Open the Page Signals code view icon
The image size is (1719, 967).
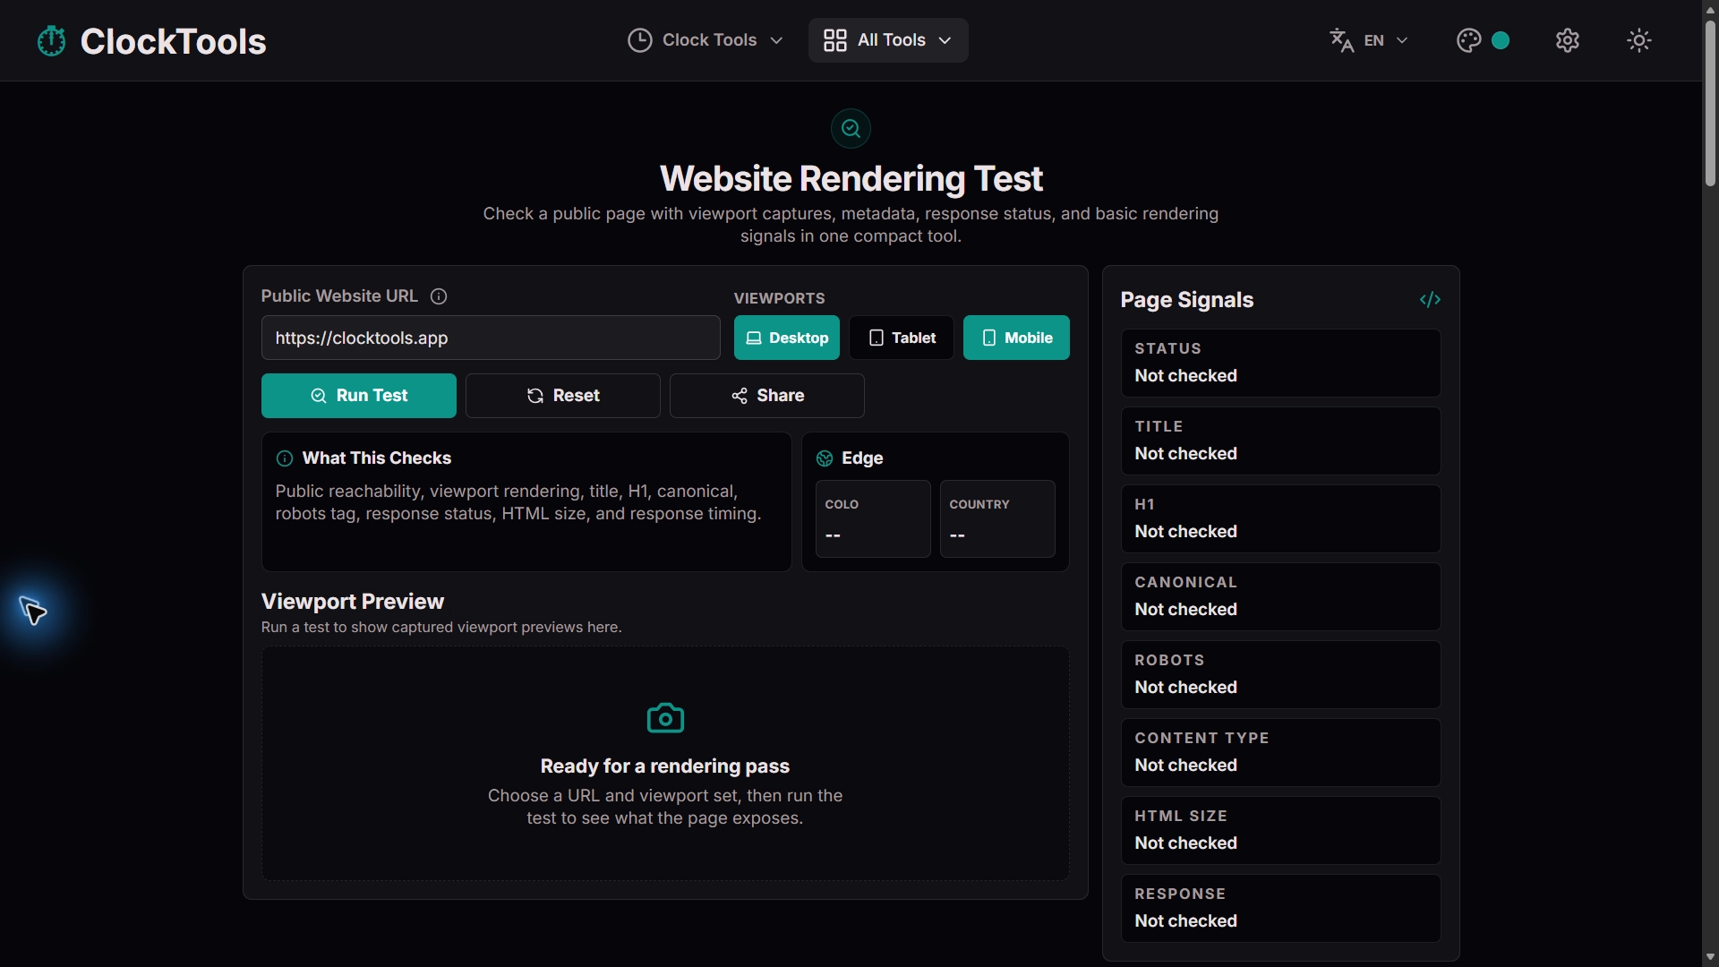(1430, 300)
